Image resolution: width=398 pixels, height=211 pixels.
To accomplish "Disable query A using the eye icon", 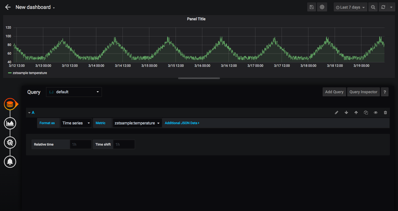I will (x=376, y=112).
